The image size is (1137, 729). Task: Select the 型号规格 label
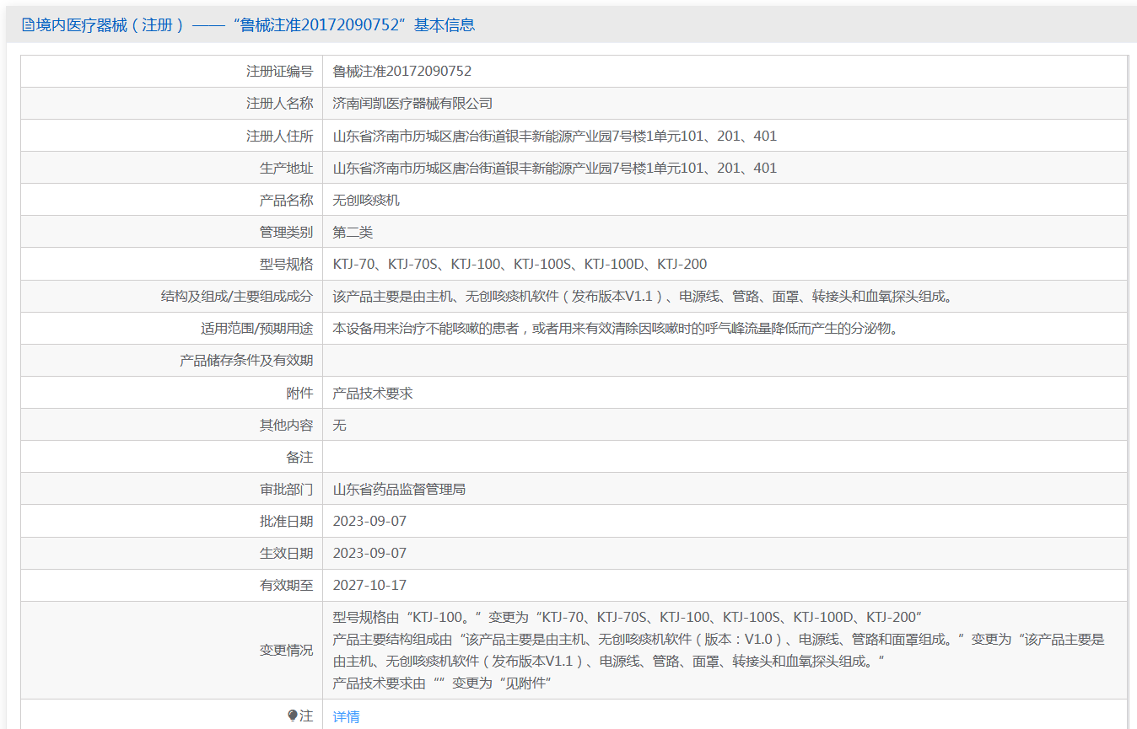(x=286, y=264)
